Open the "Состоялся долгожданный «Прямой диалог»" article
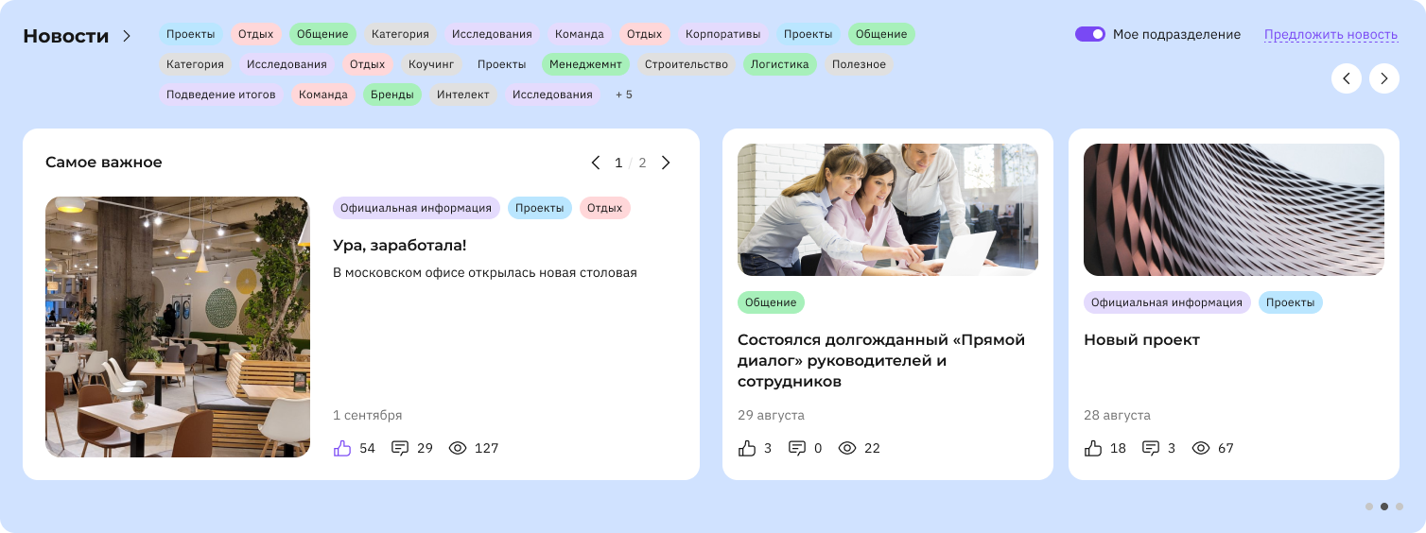1426x533 pixels. click(881, 360)
